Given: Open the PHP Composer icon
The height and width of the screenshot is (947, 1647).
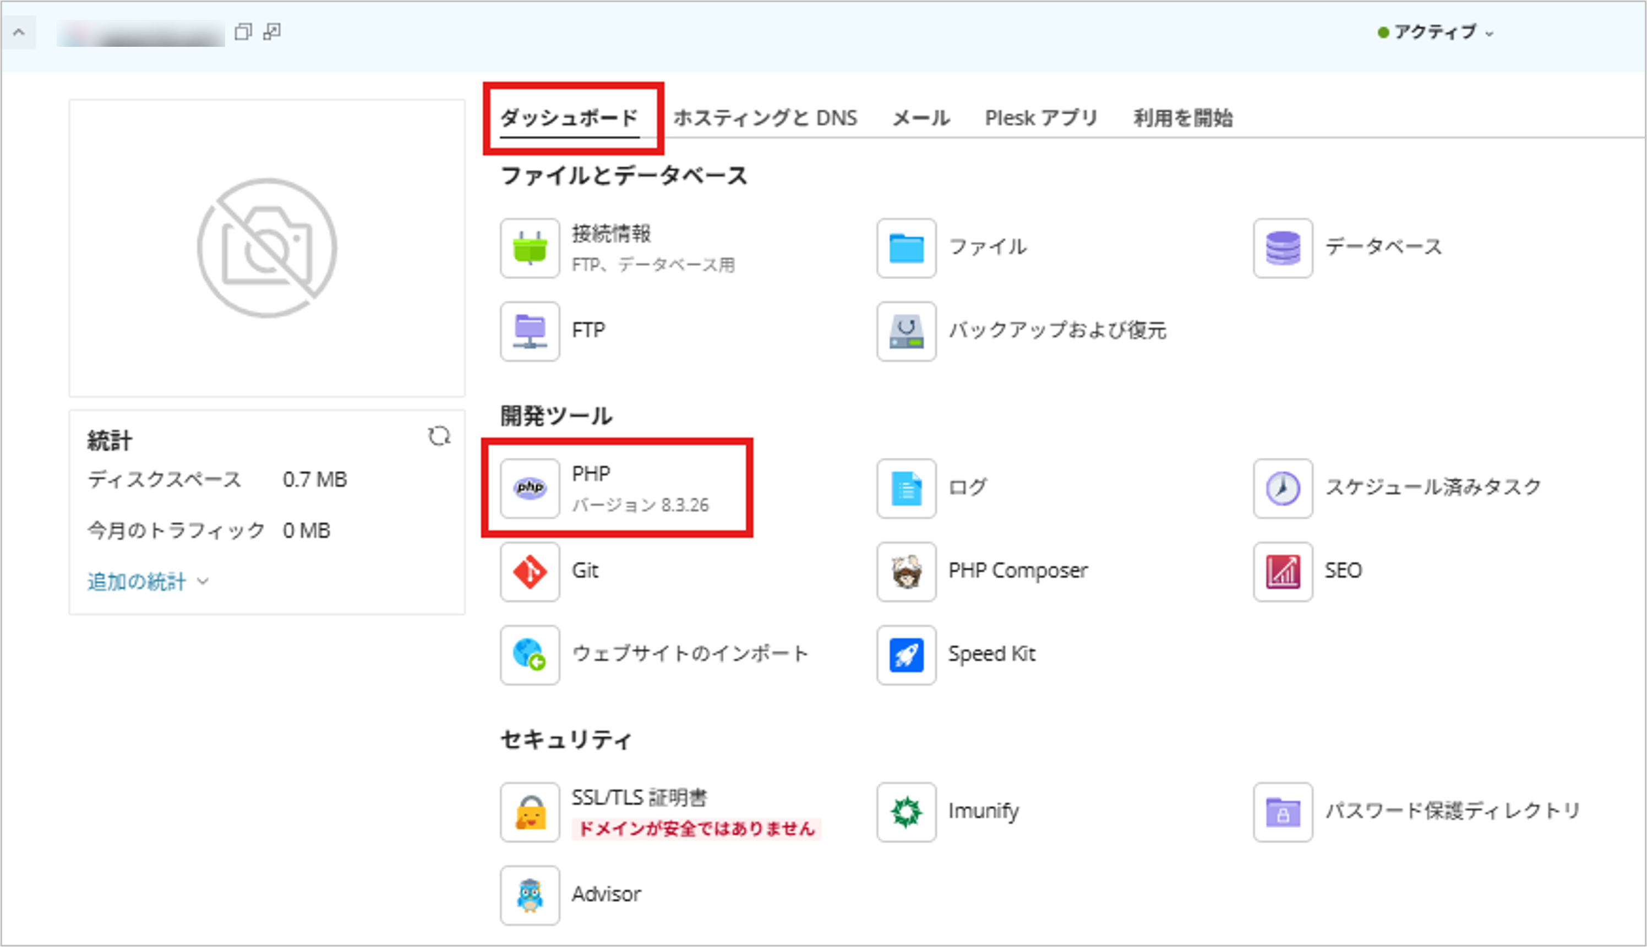Looking at the screenshot, I should [x=906, y=571].
